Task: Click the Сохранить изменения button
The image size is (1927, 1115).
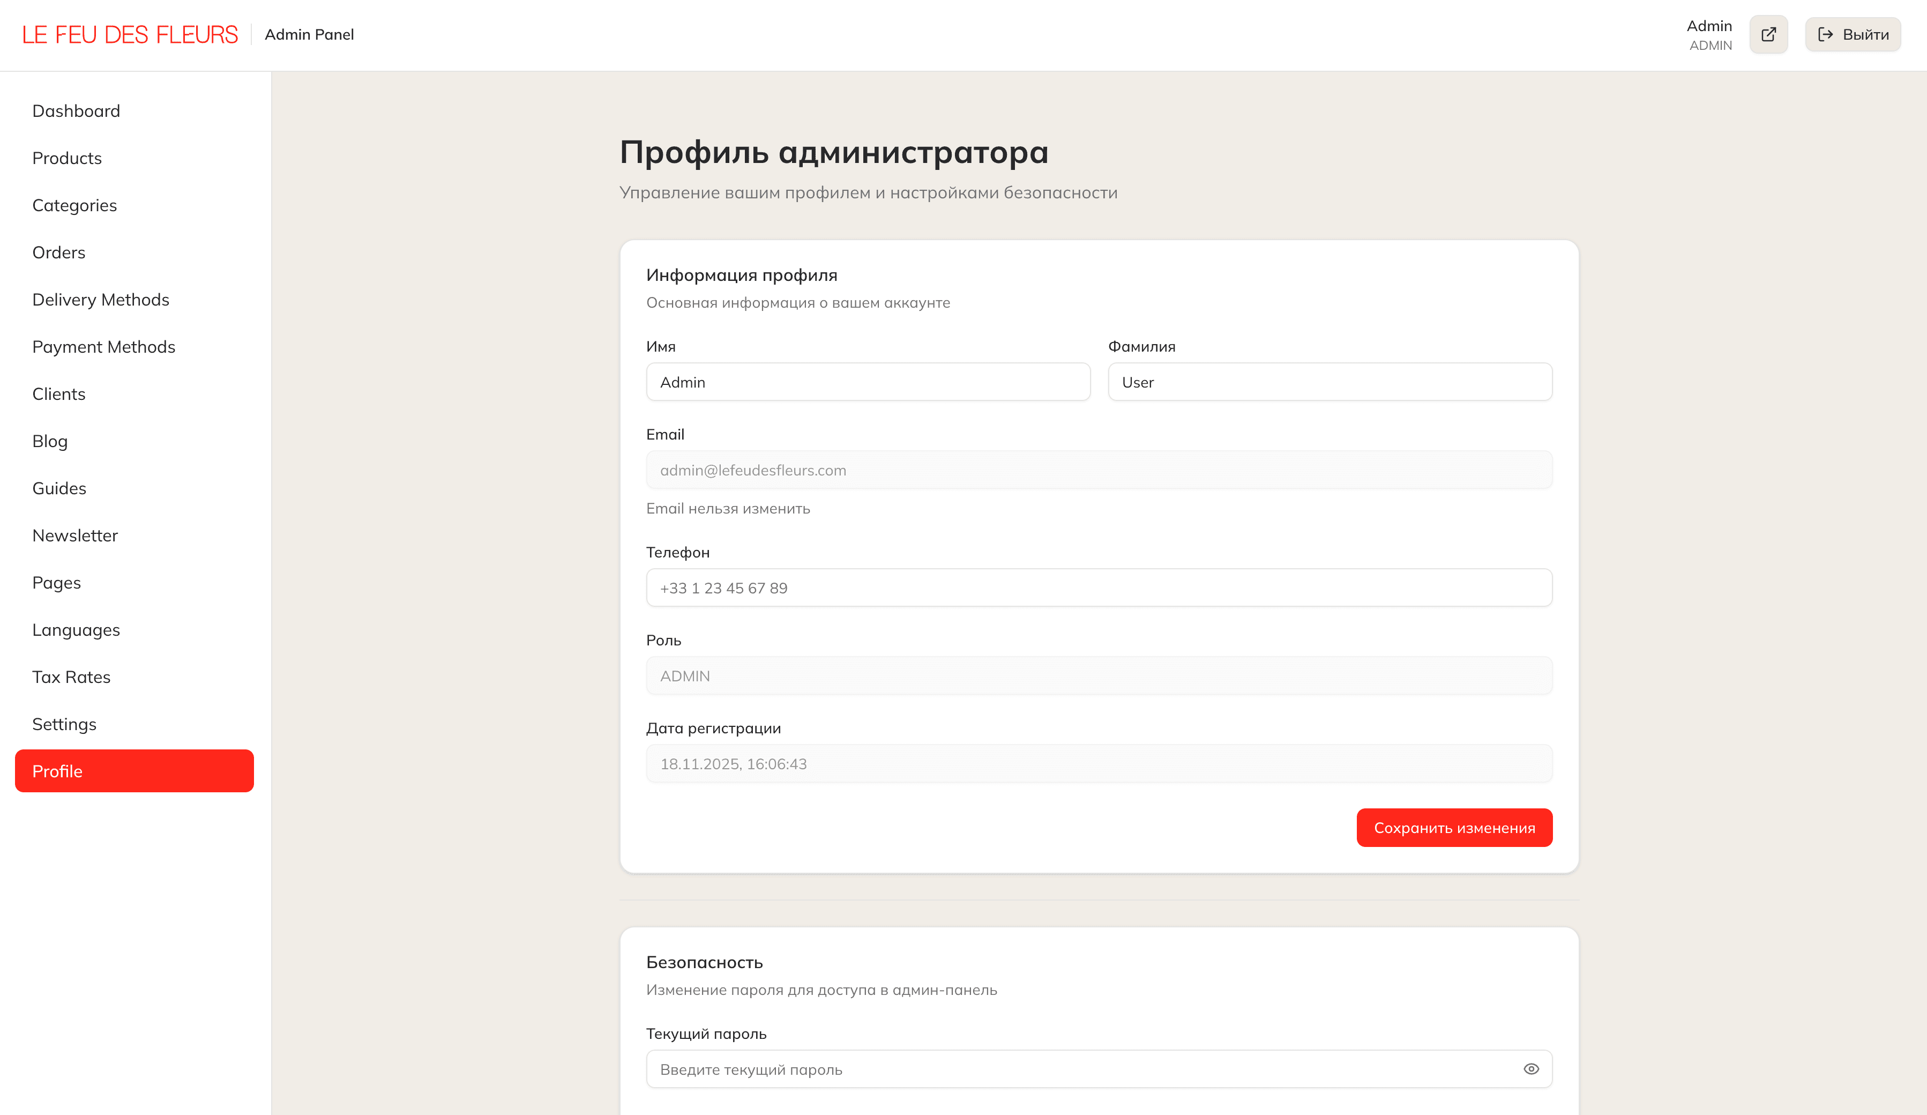Action: [x=1454, y=827]
